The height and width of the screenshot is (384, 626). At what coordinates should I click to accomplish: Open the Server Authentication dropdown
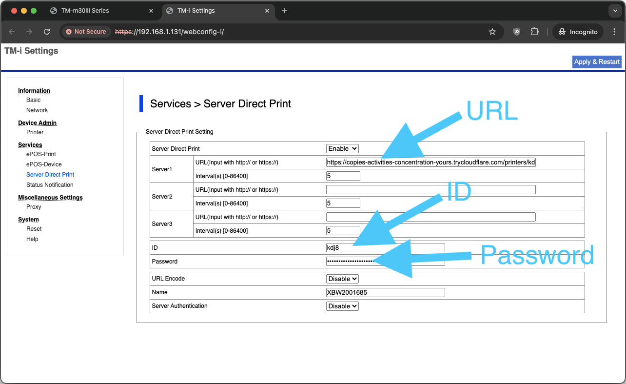pyautogui.click(x=342, y=306)
